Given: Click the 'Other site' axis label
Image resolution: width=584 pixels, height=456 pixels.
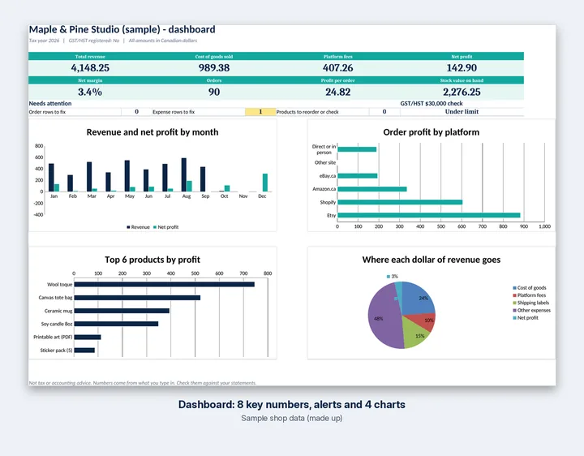Looking at the screenshot, I should point(325,163).
